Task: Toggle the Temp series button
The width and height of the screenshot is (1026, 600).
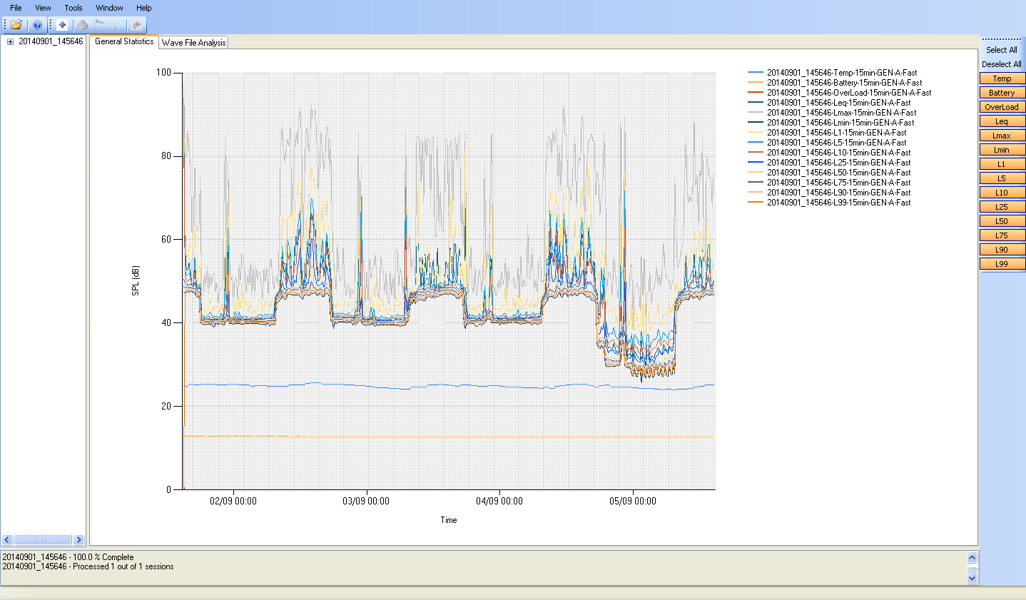Action: (1002, 78)
